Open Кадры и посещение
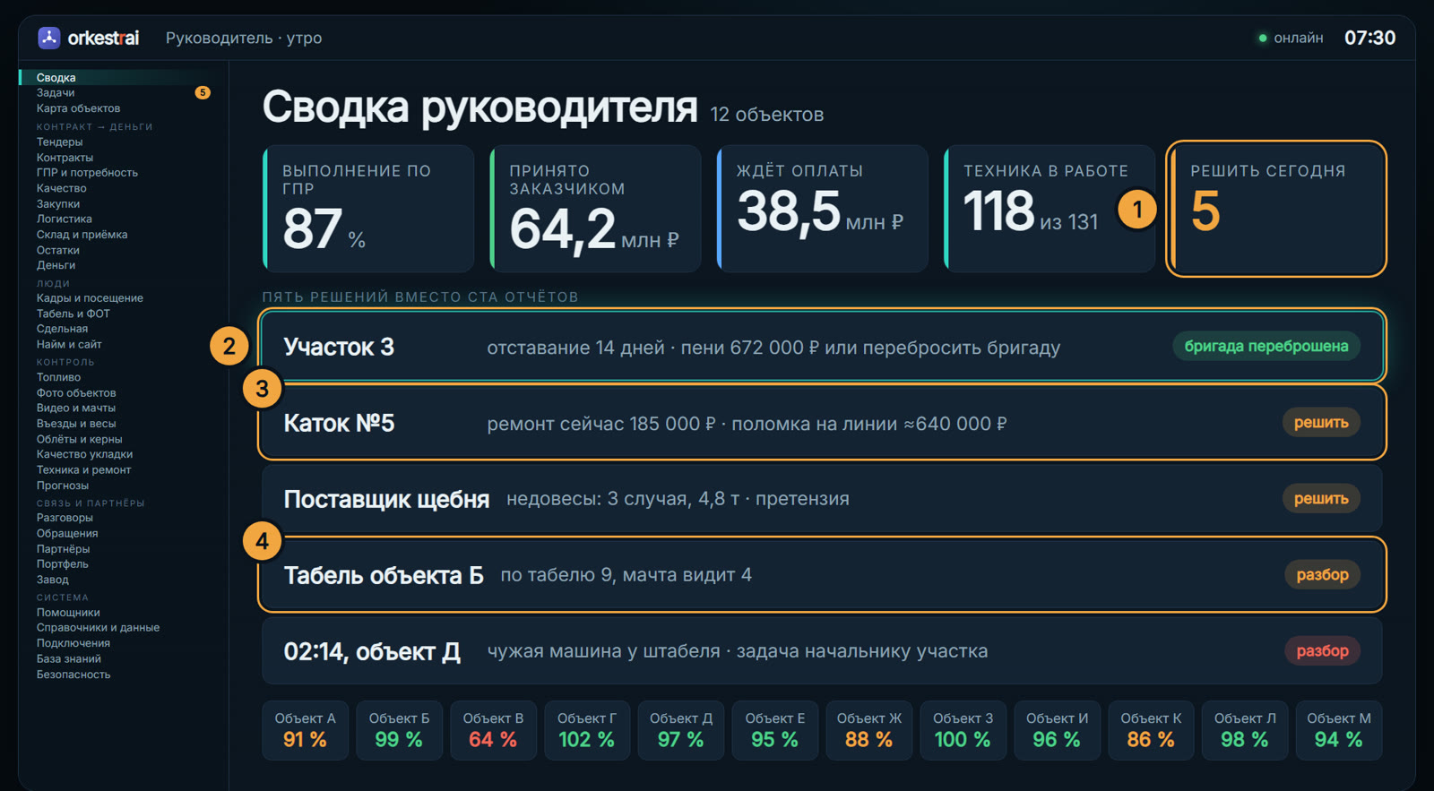Screen dimensions: 1434x791 pyautogui.click(x=90, y=298)
